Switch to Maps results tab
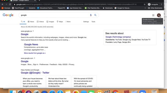Screen dimensions: 167x93 point(60,22)
